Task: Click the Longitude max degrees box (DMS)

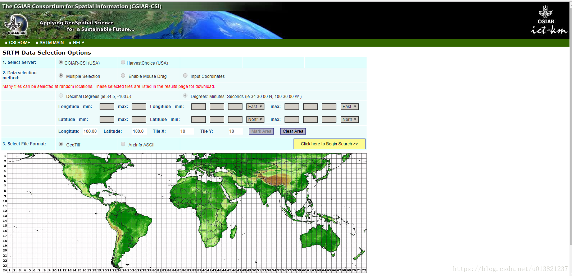Action: click(x=292, y=107)
